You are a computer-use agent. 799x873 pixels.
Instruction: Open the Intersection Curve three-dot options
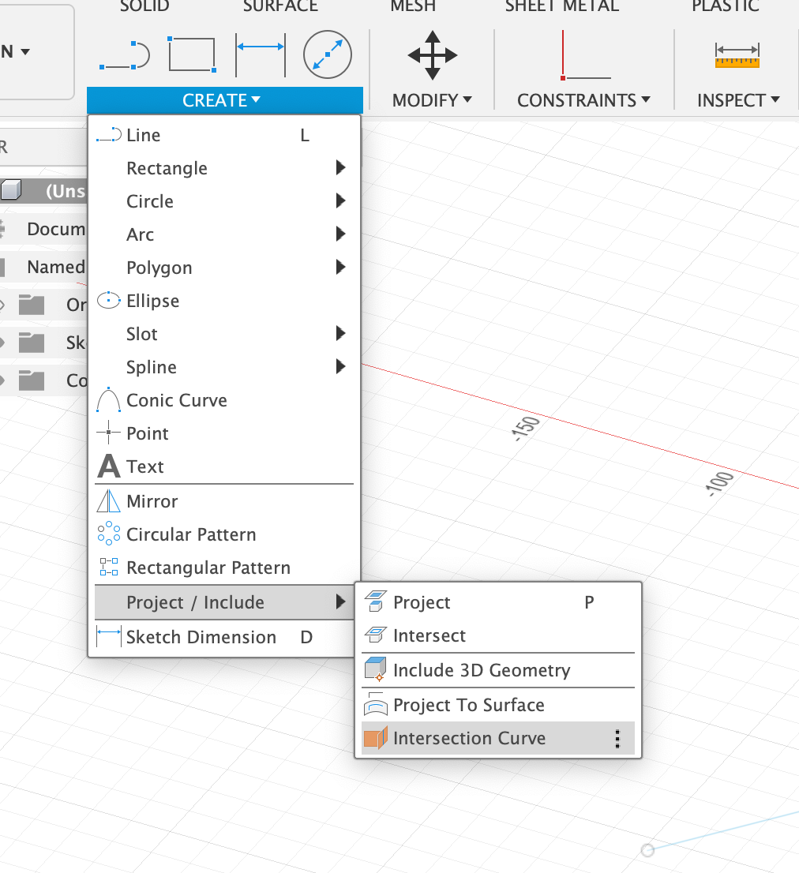click(x=617, y=739)
